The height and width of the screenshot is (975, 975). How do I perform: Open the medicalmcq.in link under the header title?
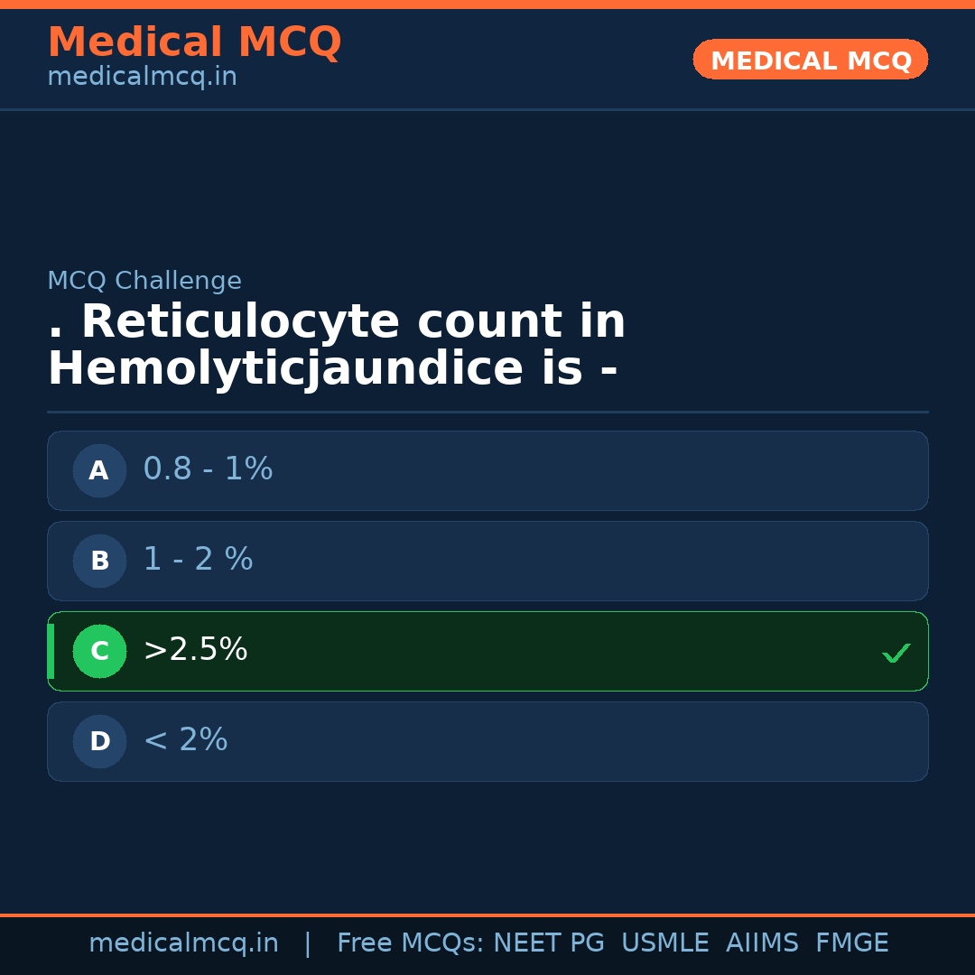pyautogui.click(x=142, y=78)
